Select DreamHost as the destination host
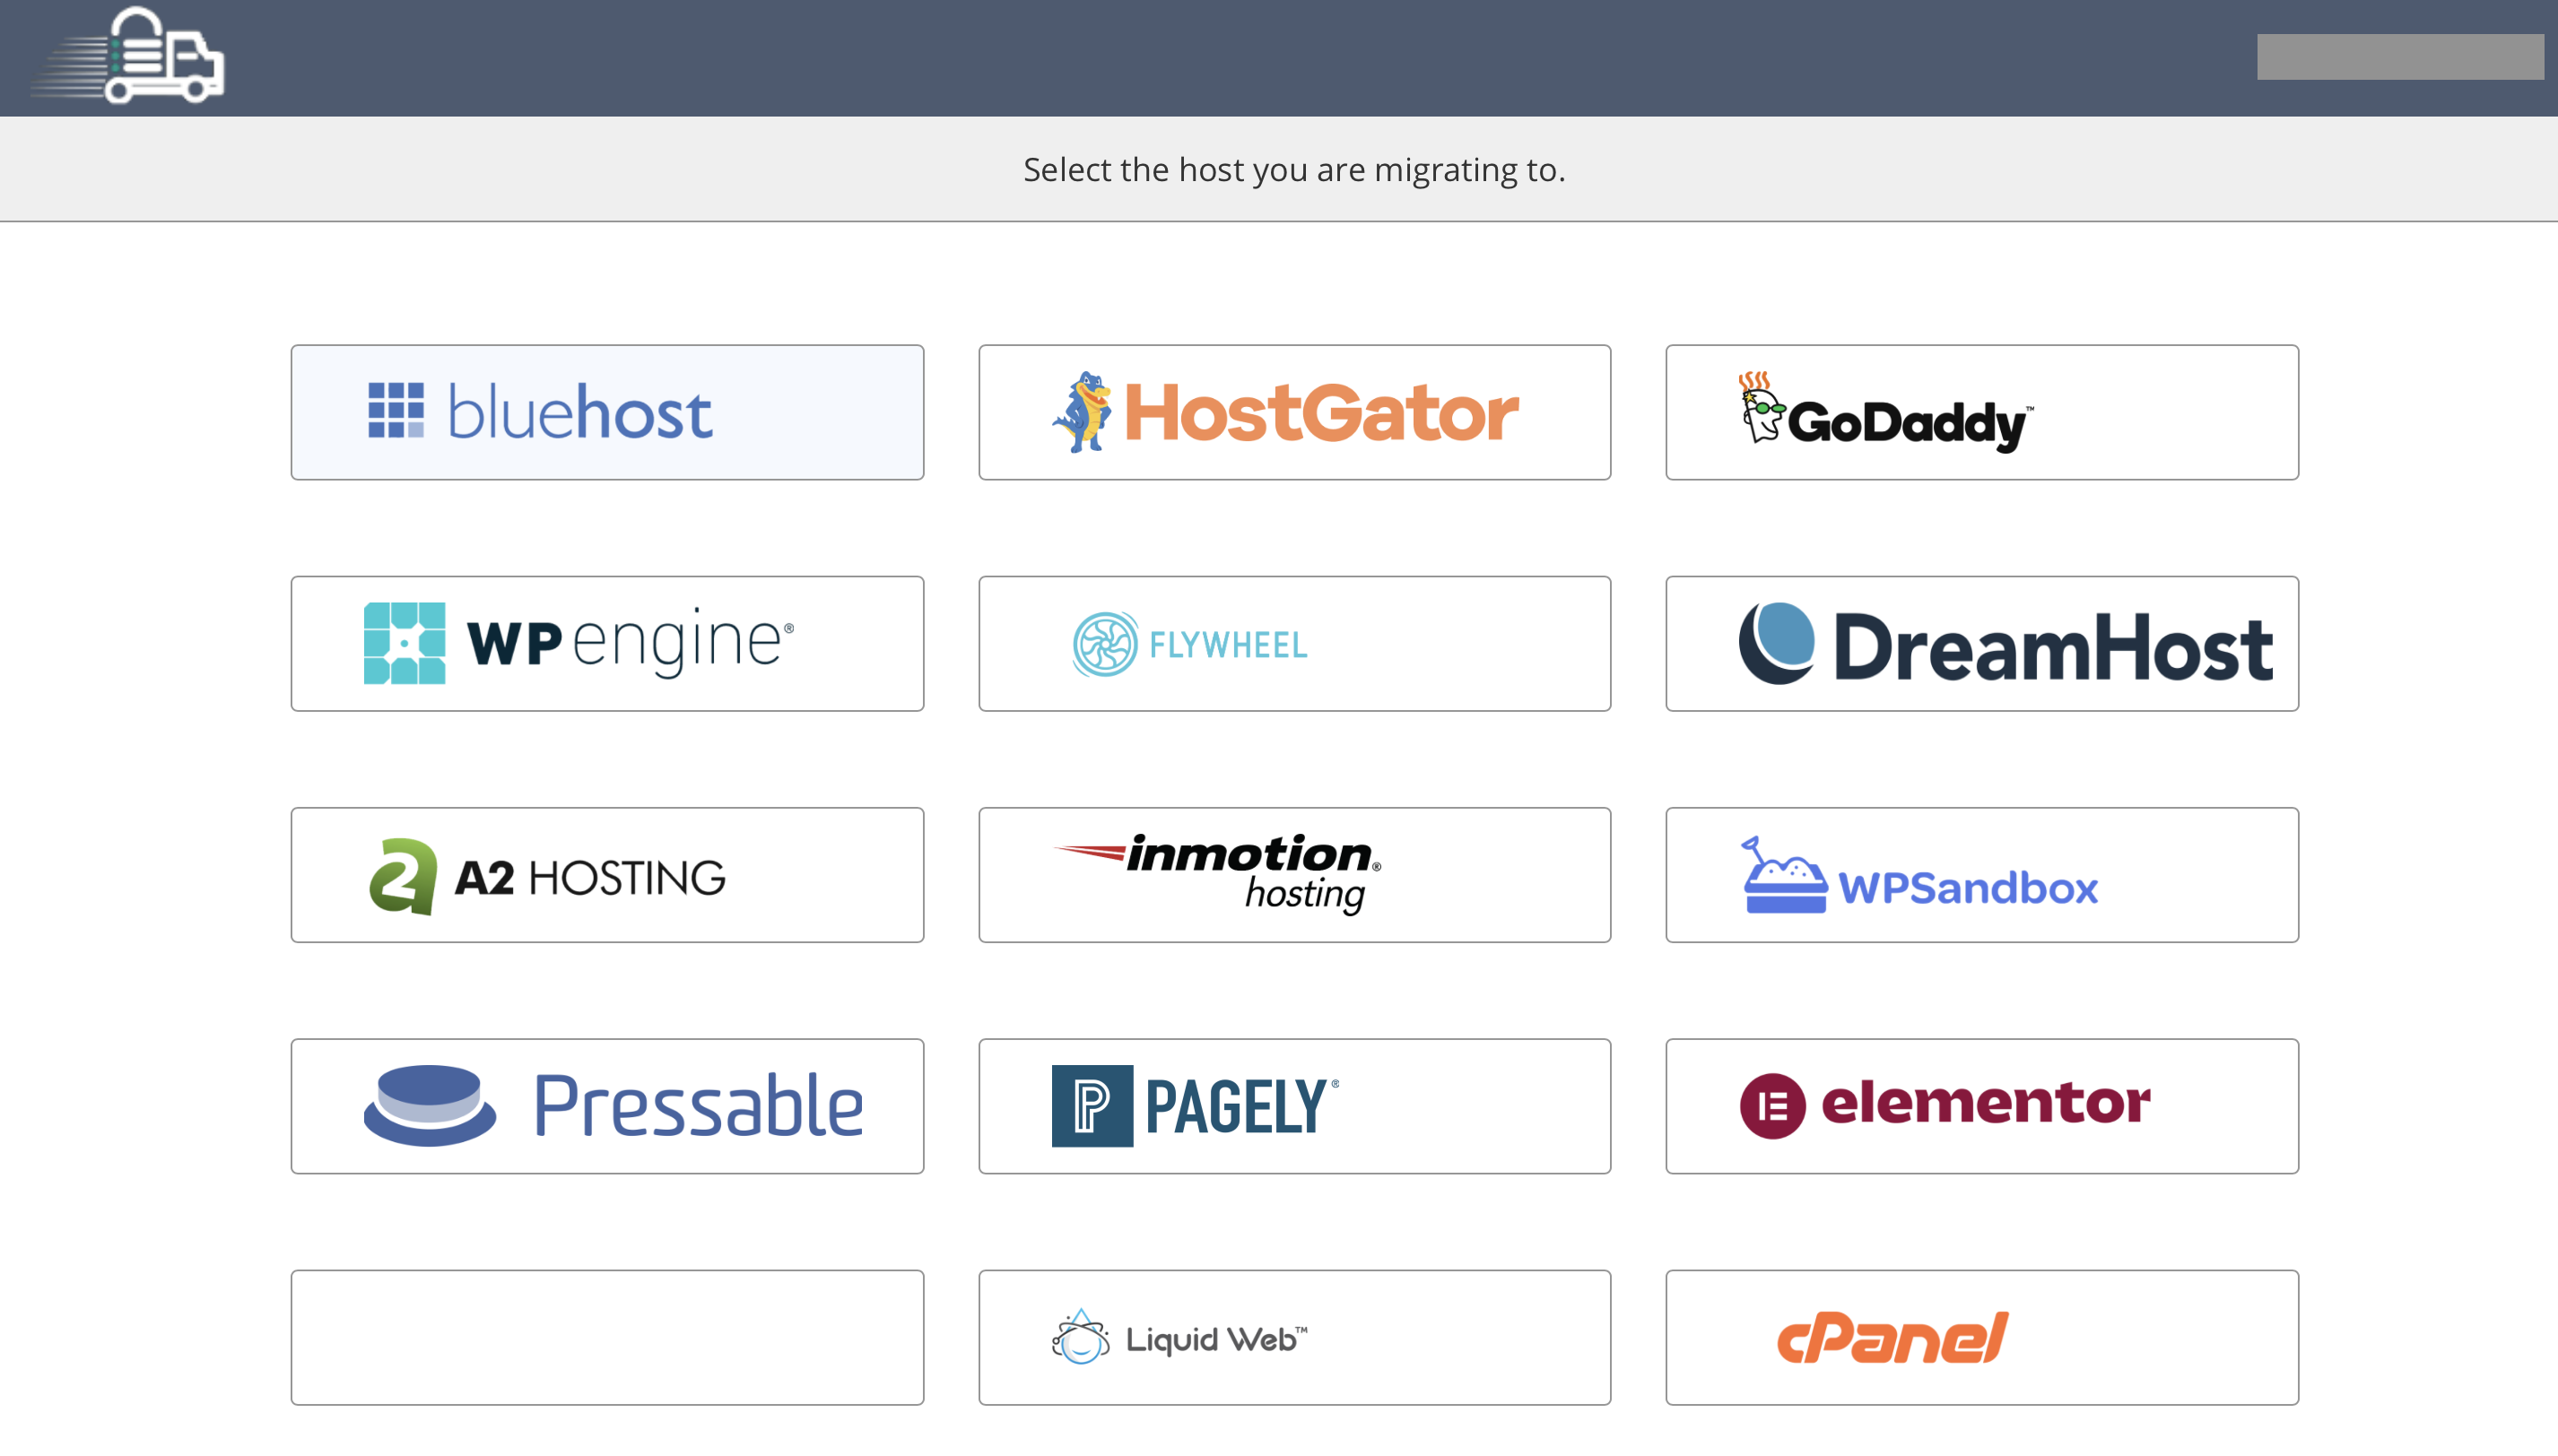The width and height of the screenshot is (2558, 1456). pos(1982,643)
